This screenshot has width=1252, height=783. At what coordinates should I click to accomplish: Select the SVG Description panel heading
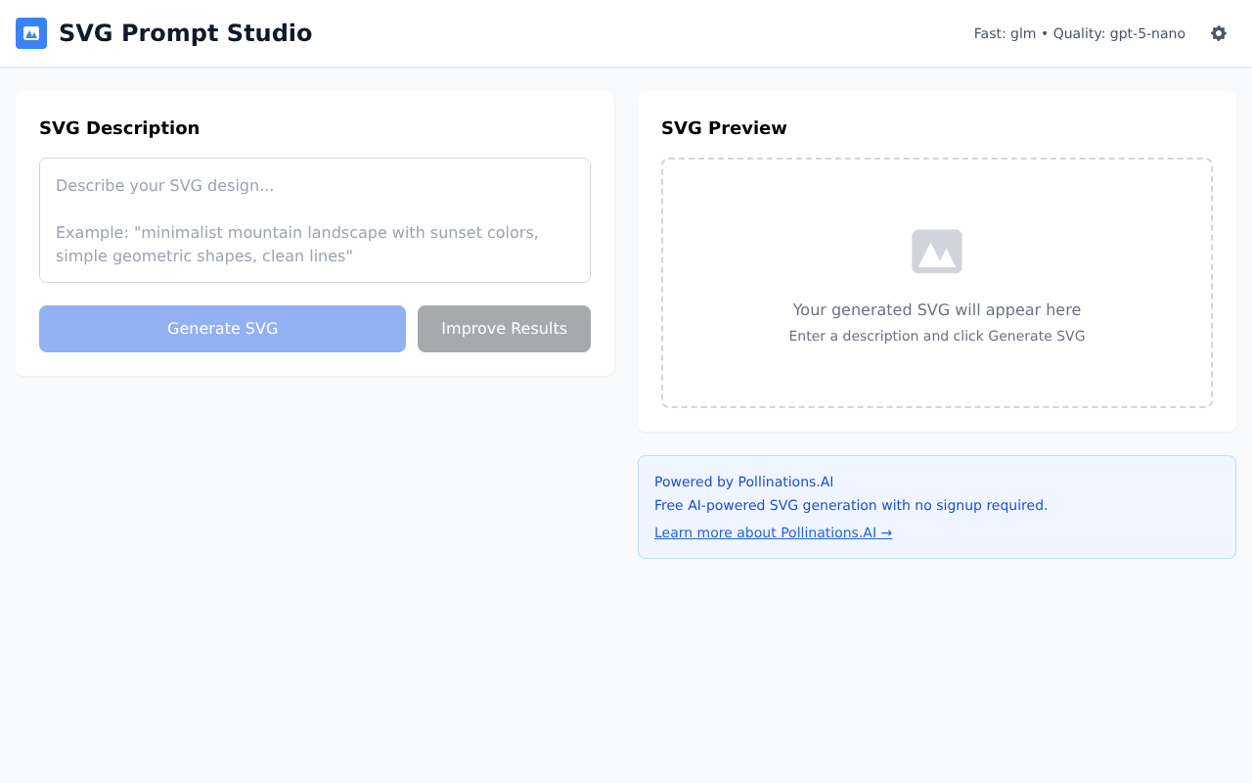click(119, 127)
